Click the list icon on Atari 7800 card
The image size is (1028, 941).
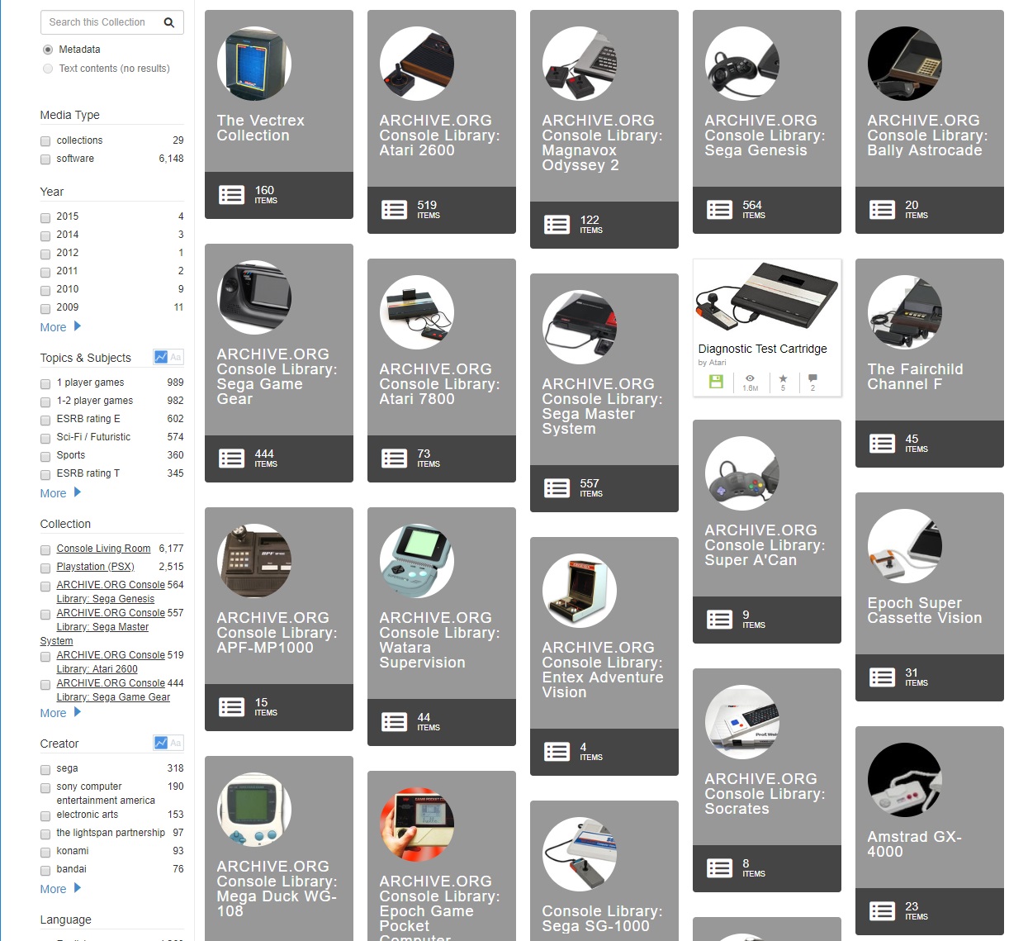[394, 459]
